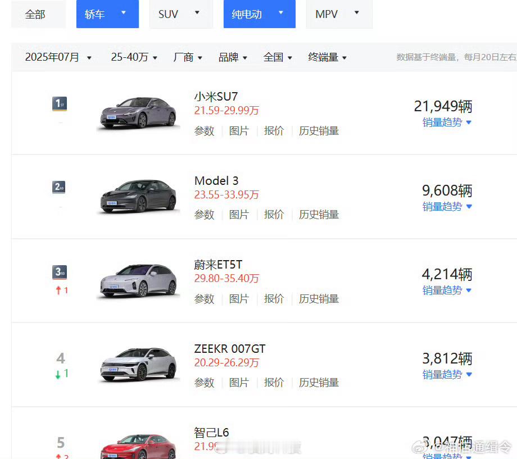Open the 全国 region dropdown
517x459 pixels.
278,57
